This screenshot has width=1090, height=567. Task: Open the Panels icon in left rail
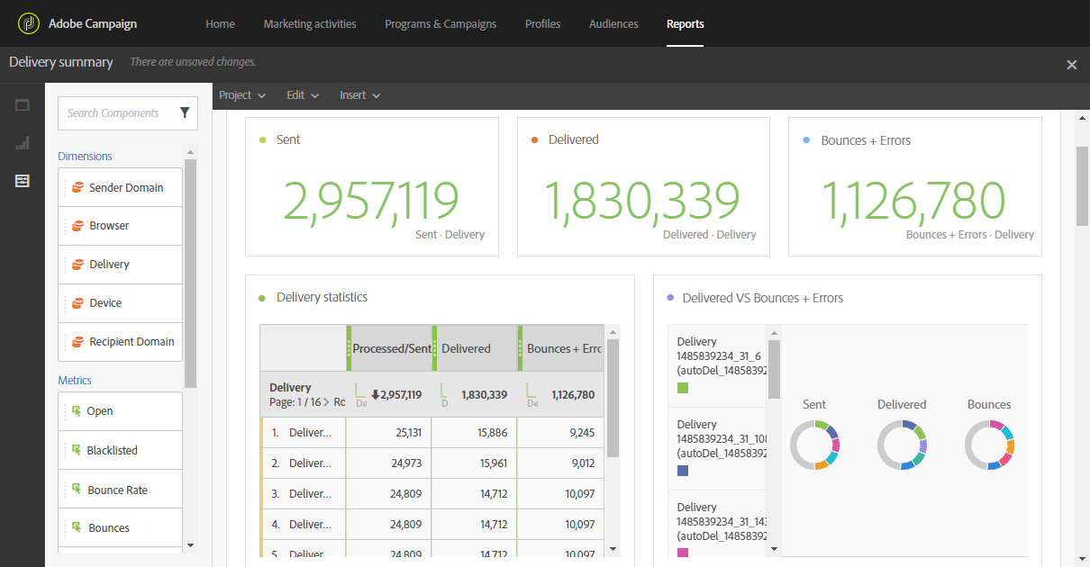click(x=23, y=105)
